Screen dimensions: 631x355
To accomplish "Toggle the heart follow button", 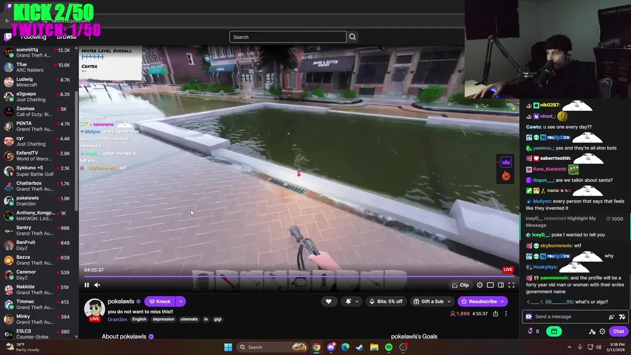I will [x=328, y=301].
